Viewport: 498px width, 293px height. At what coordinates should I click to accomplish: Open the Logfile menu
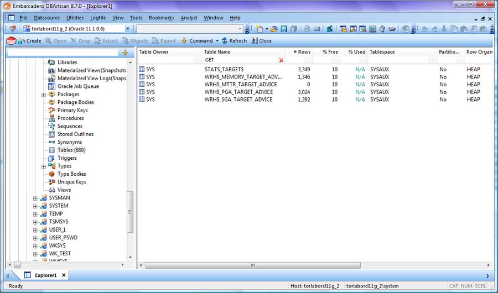pos(98,18)
